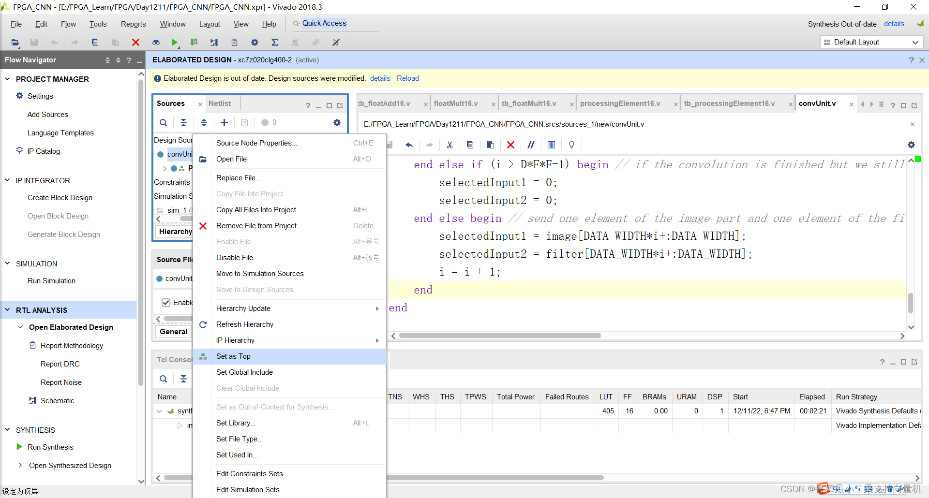929x498 pixels.
Task: Toggle column selection mode icon
Action: tap(551, 145)
